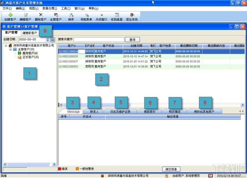
Task: Click the 客户ID column header
Action: [x=72, y=46]
